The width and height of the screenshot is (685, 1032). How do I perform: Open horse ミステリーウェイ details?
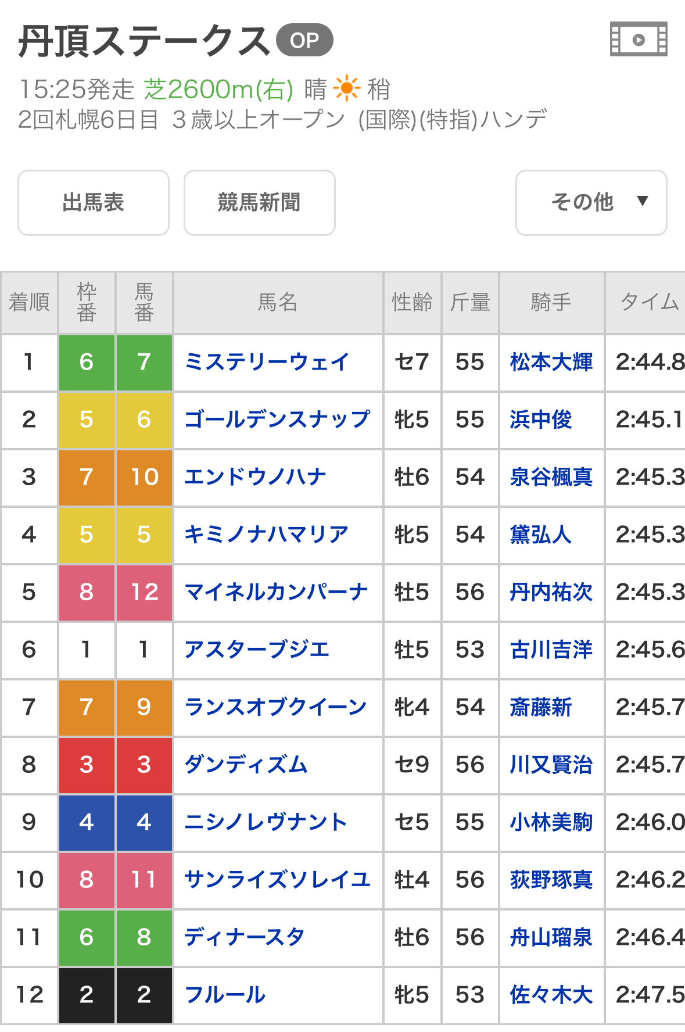click(x=267, y=362)
